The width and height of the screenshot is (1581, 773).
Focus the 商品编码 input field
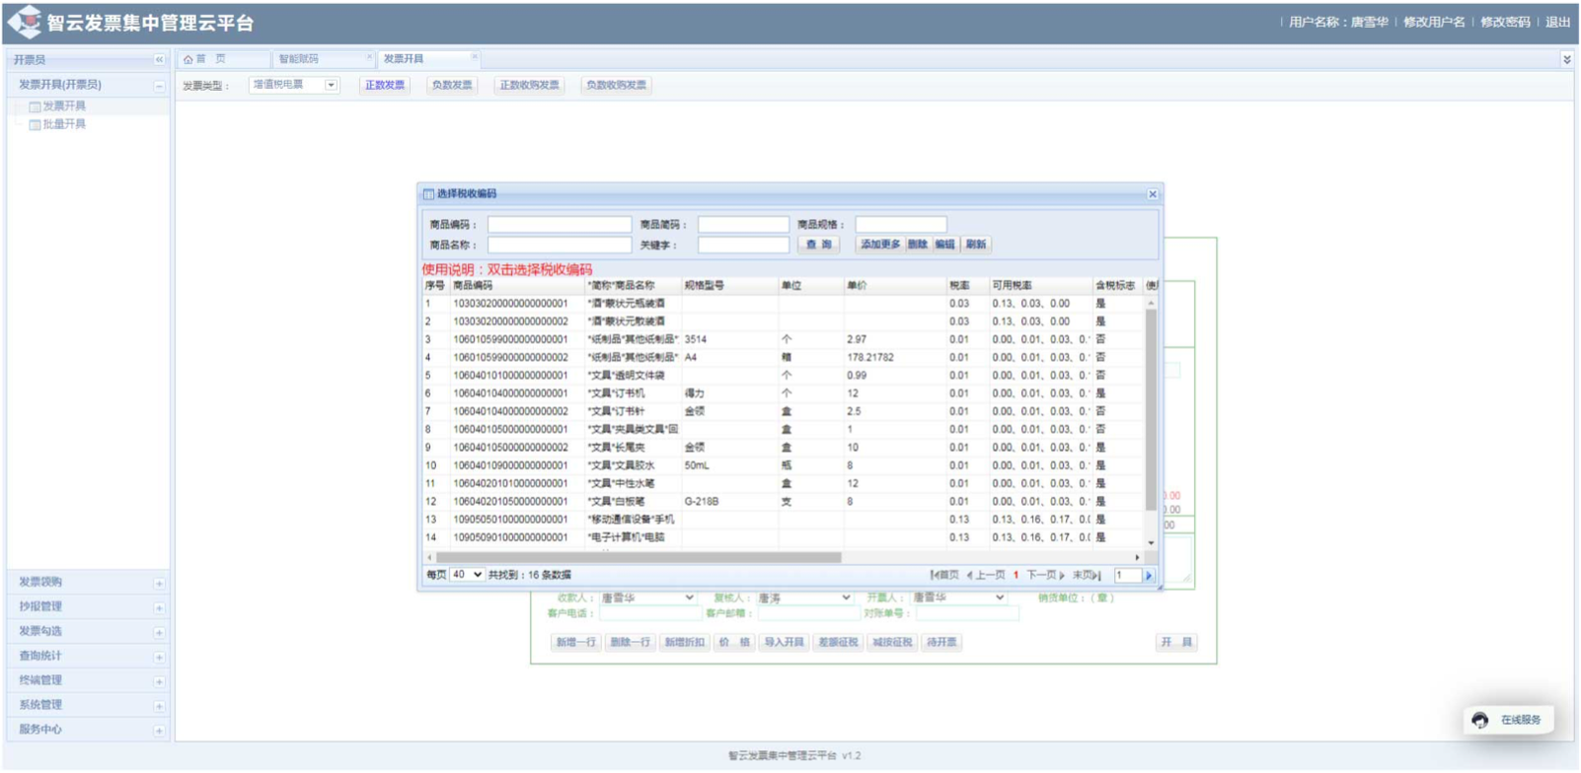pos(560,225)
